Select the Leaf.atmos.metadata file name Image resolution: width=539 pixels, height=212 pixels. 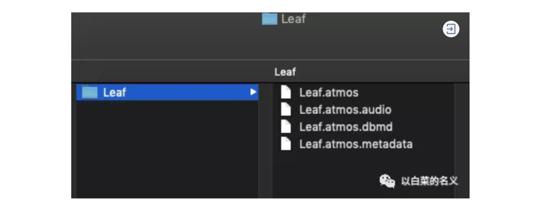pos(356,144)
